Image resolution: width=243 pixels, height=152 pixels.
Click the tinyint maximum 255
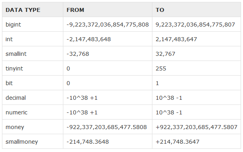(161, 68)
